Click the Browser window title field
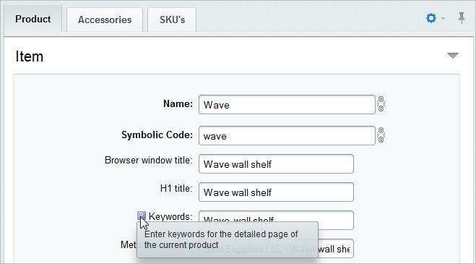476x264 pixels. (x=276, y=164)
